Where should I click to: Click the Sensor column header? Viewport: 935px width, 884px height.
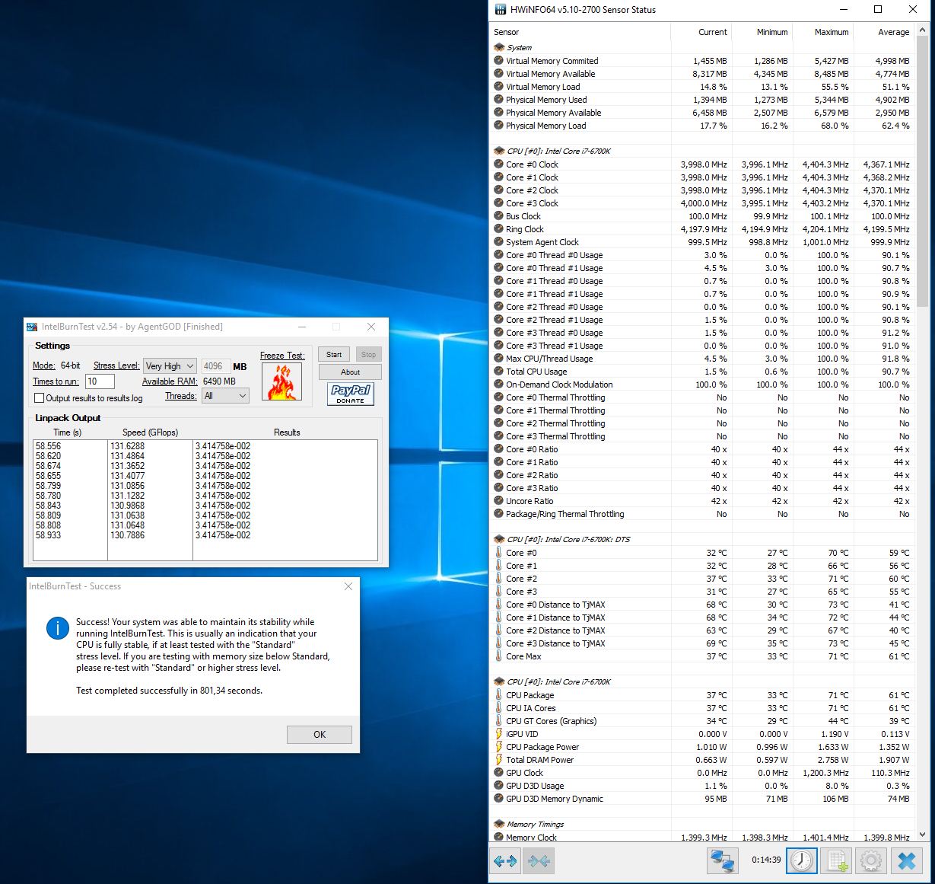580,32
